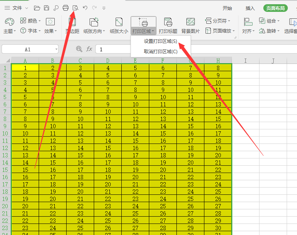297x235 pixels.
Task: Select column I header
Action: pyautogui.click(x=245, y=60)
